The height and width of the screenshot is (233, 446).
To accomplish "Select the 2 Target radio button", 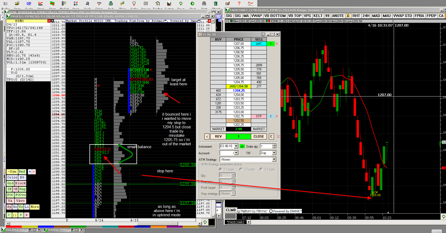I will point(241,169).
